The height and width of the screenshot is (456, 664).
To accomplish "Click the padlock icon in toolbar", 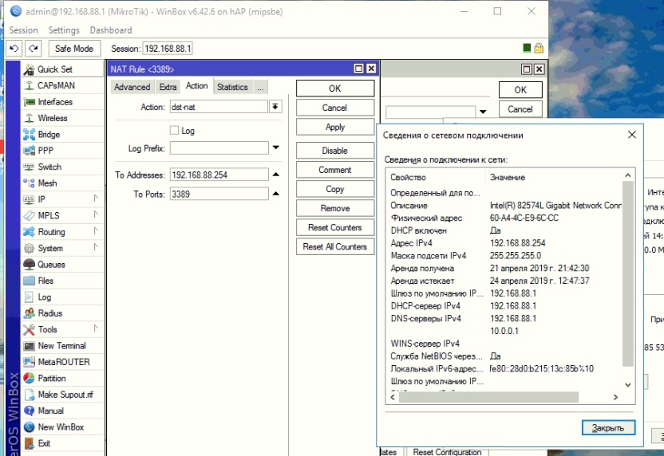I will point(539,48).
